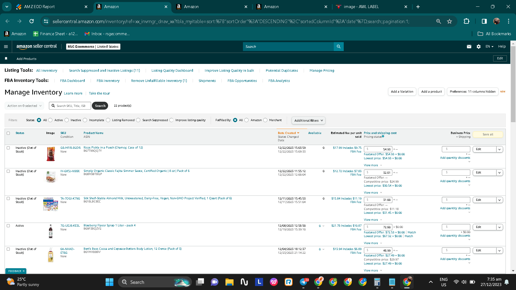
Task: Click the Silk Almond Milk product thumbnail
Action: pyautogui.click(x=51, y=204)
